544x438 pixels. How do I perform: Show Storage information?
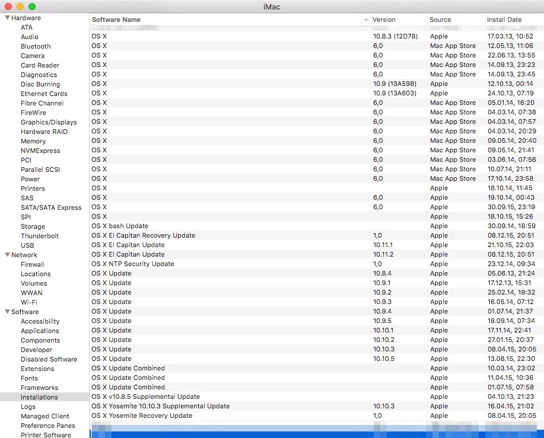click(33, 226)
